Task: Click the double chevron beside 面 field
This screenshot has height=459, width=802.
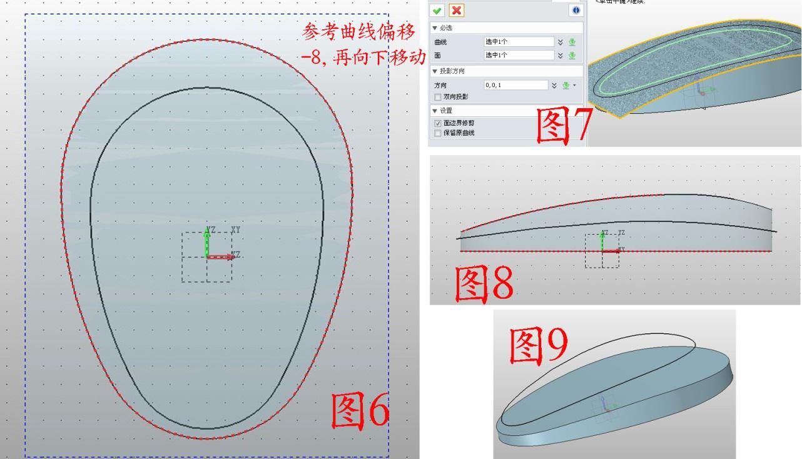Action: [x=561, y=56]
